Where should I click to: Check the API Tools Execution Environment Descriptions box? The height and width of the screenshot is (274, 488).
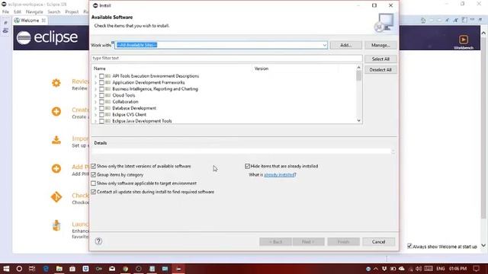101,76
